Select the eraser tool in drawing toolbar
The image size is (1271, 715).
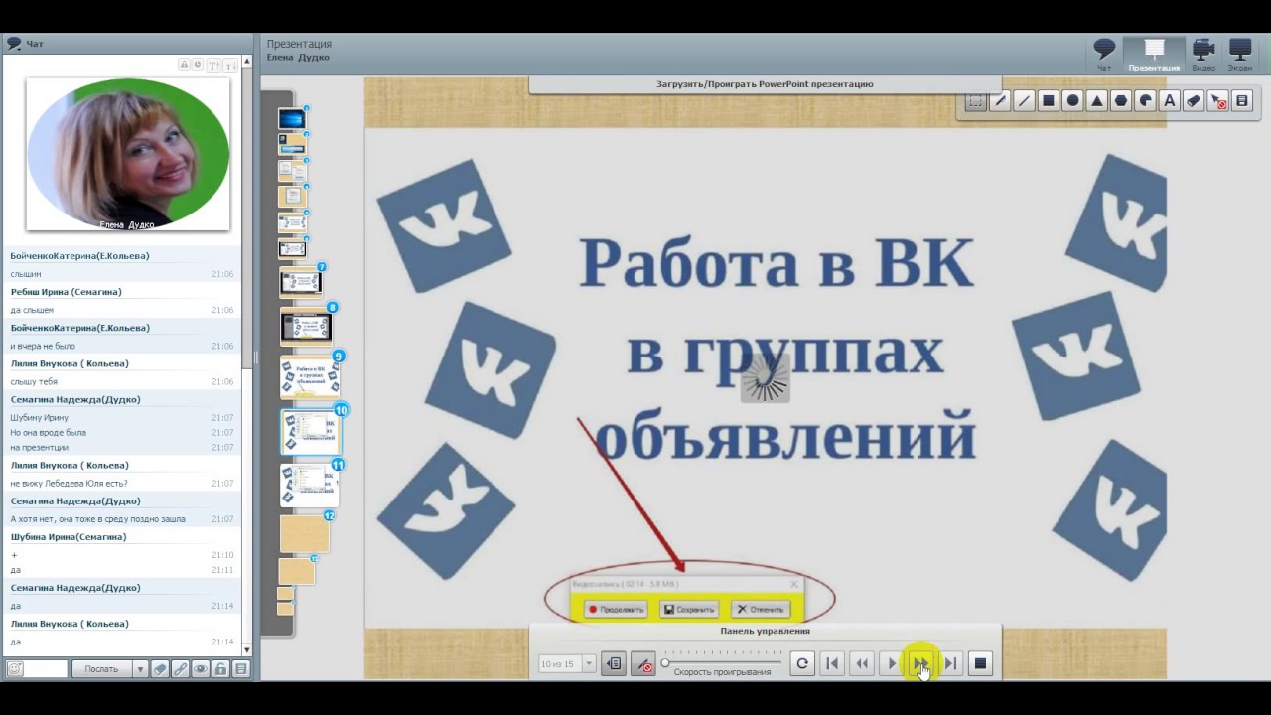[1194, 101]
